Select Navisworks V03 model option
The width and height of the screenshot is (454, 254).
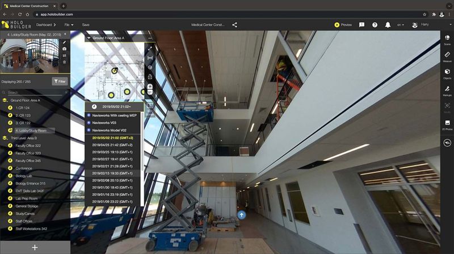pos(106,123)
